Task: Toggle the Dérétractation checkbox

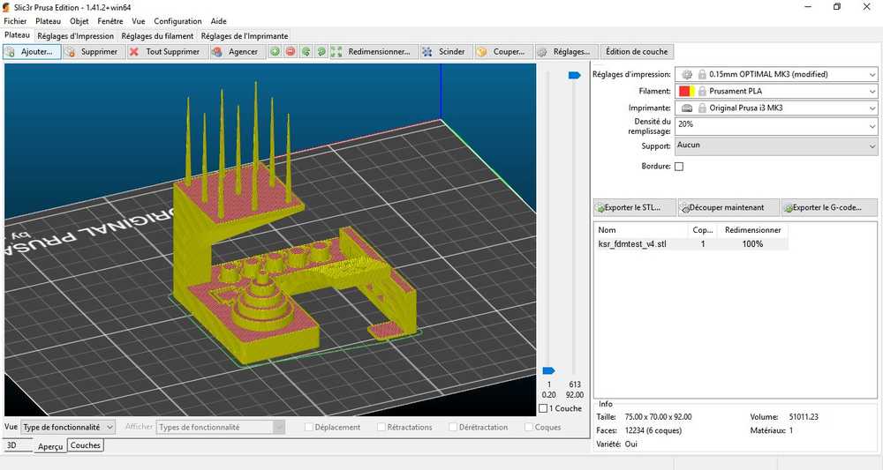Action: tap(453, 428)
